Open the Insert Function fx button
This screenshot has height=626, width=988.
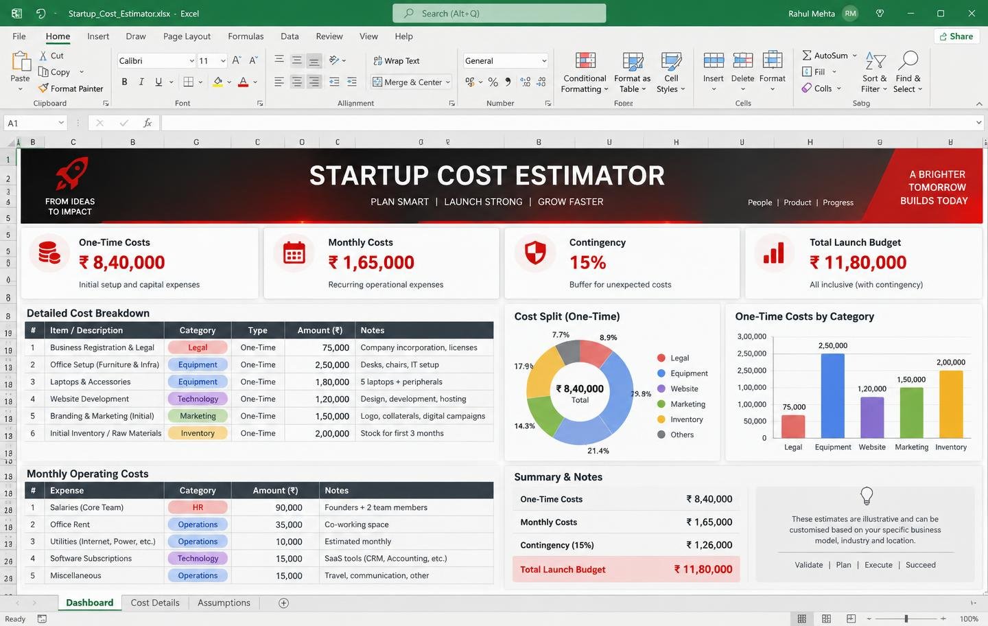[x=148, y=123]
